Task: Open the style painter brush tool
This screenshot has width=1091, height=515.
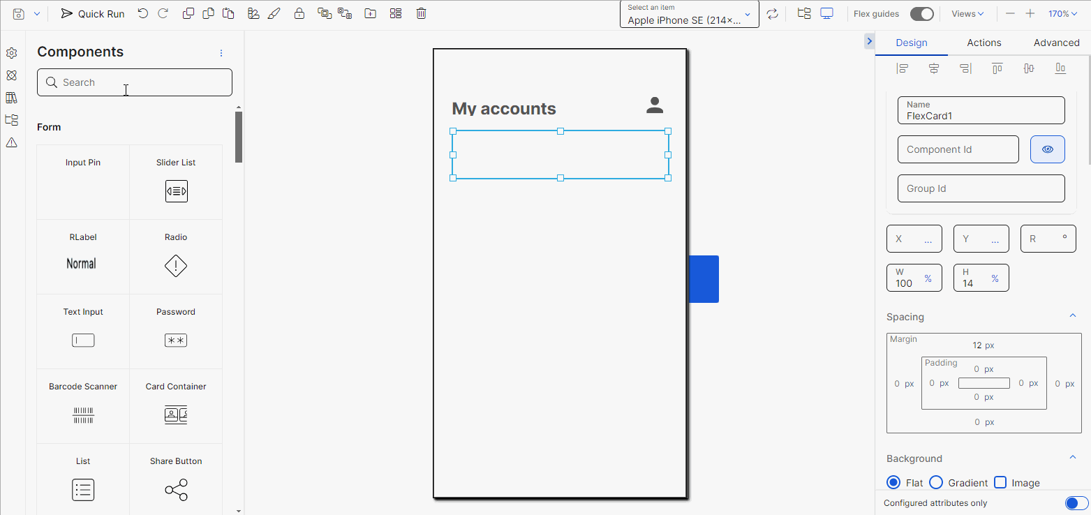Action: tap(274, 13)
